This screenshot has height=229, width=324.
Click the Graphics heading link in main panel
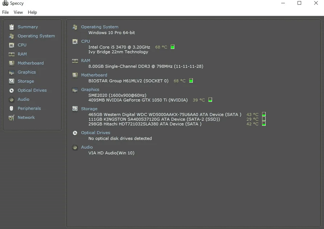coord(90,89)
